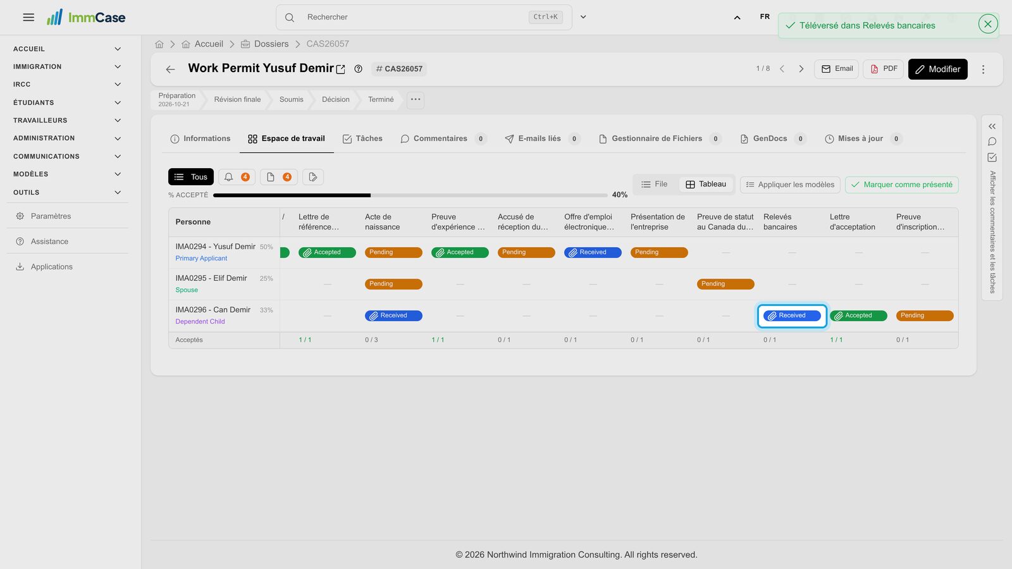The height and width of the screenshot is (569, 1012).
Task: Open the Informations tab
Action: (x=200, y=138)
